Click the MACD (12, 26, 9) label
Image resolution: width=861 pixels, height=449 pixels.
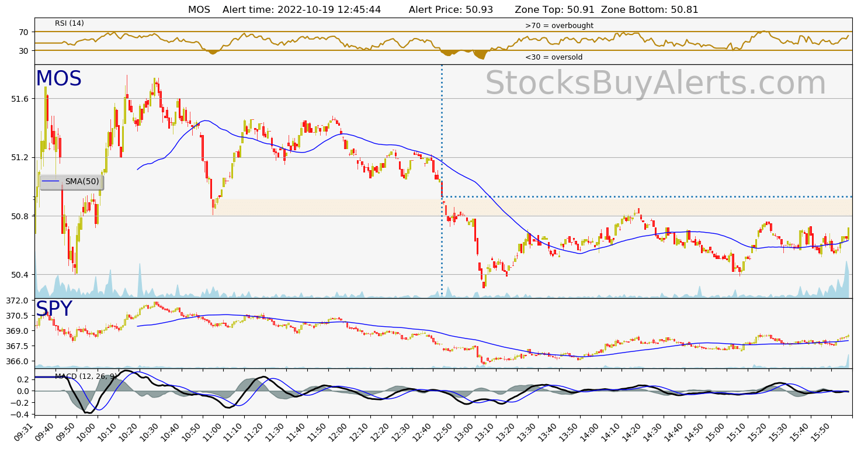[86, 377]
